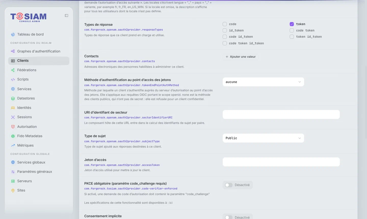Open the token endpoint auth method dropdown

tap(263, 82)
